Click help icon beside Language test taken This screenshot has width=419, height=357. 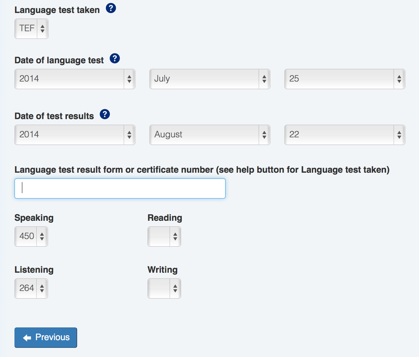tap(111, 8)
